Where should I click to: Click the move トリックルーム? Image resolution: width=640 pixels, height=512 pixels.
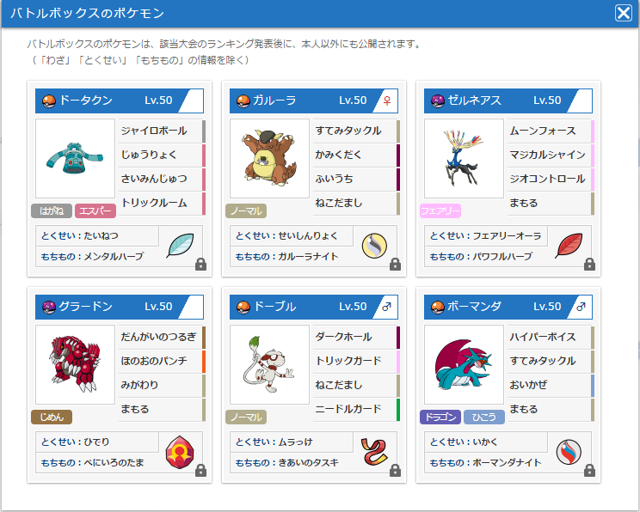point(162,203)
